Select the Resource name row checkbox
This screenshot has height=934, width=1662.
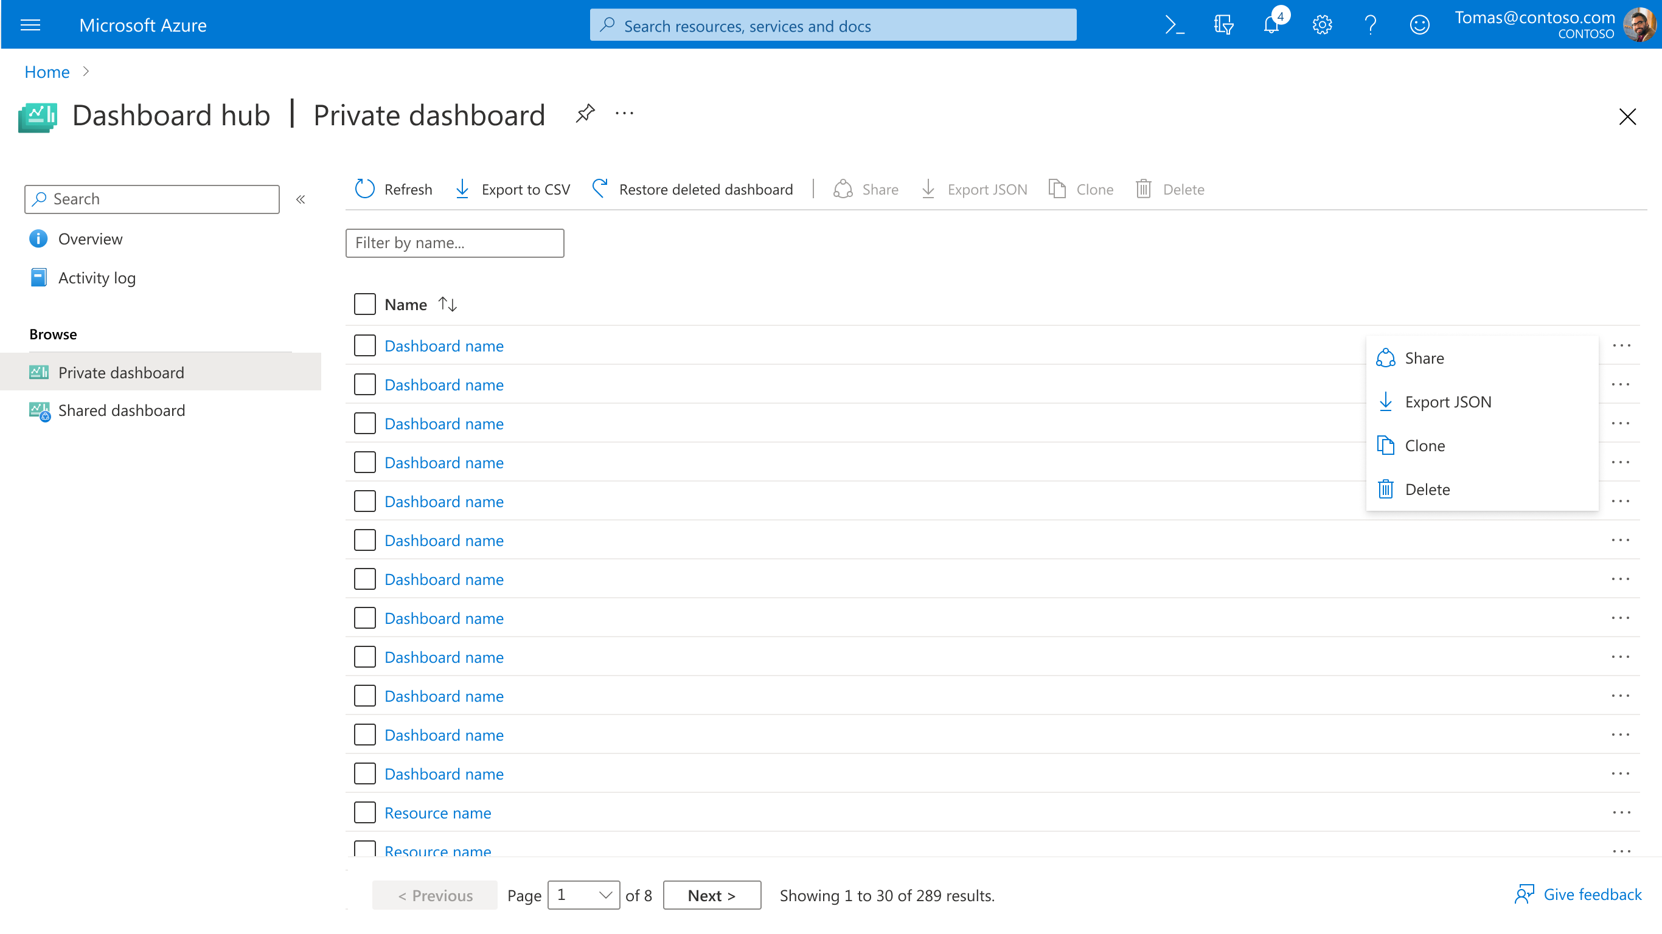point(364,812)
